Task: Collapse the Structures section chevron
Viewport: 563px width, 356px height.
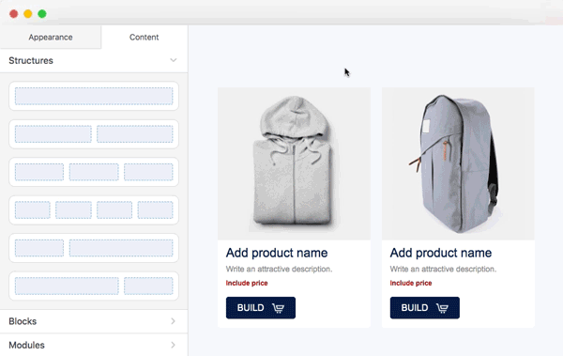Action: pyautogui.click(x=174, y=60)
